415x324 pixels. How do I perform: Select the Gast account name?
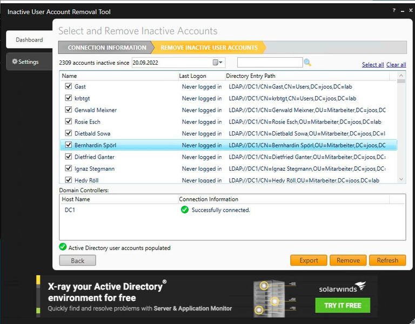coord(80,86)
